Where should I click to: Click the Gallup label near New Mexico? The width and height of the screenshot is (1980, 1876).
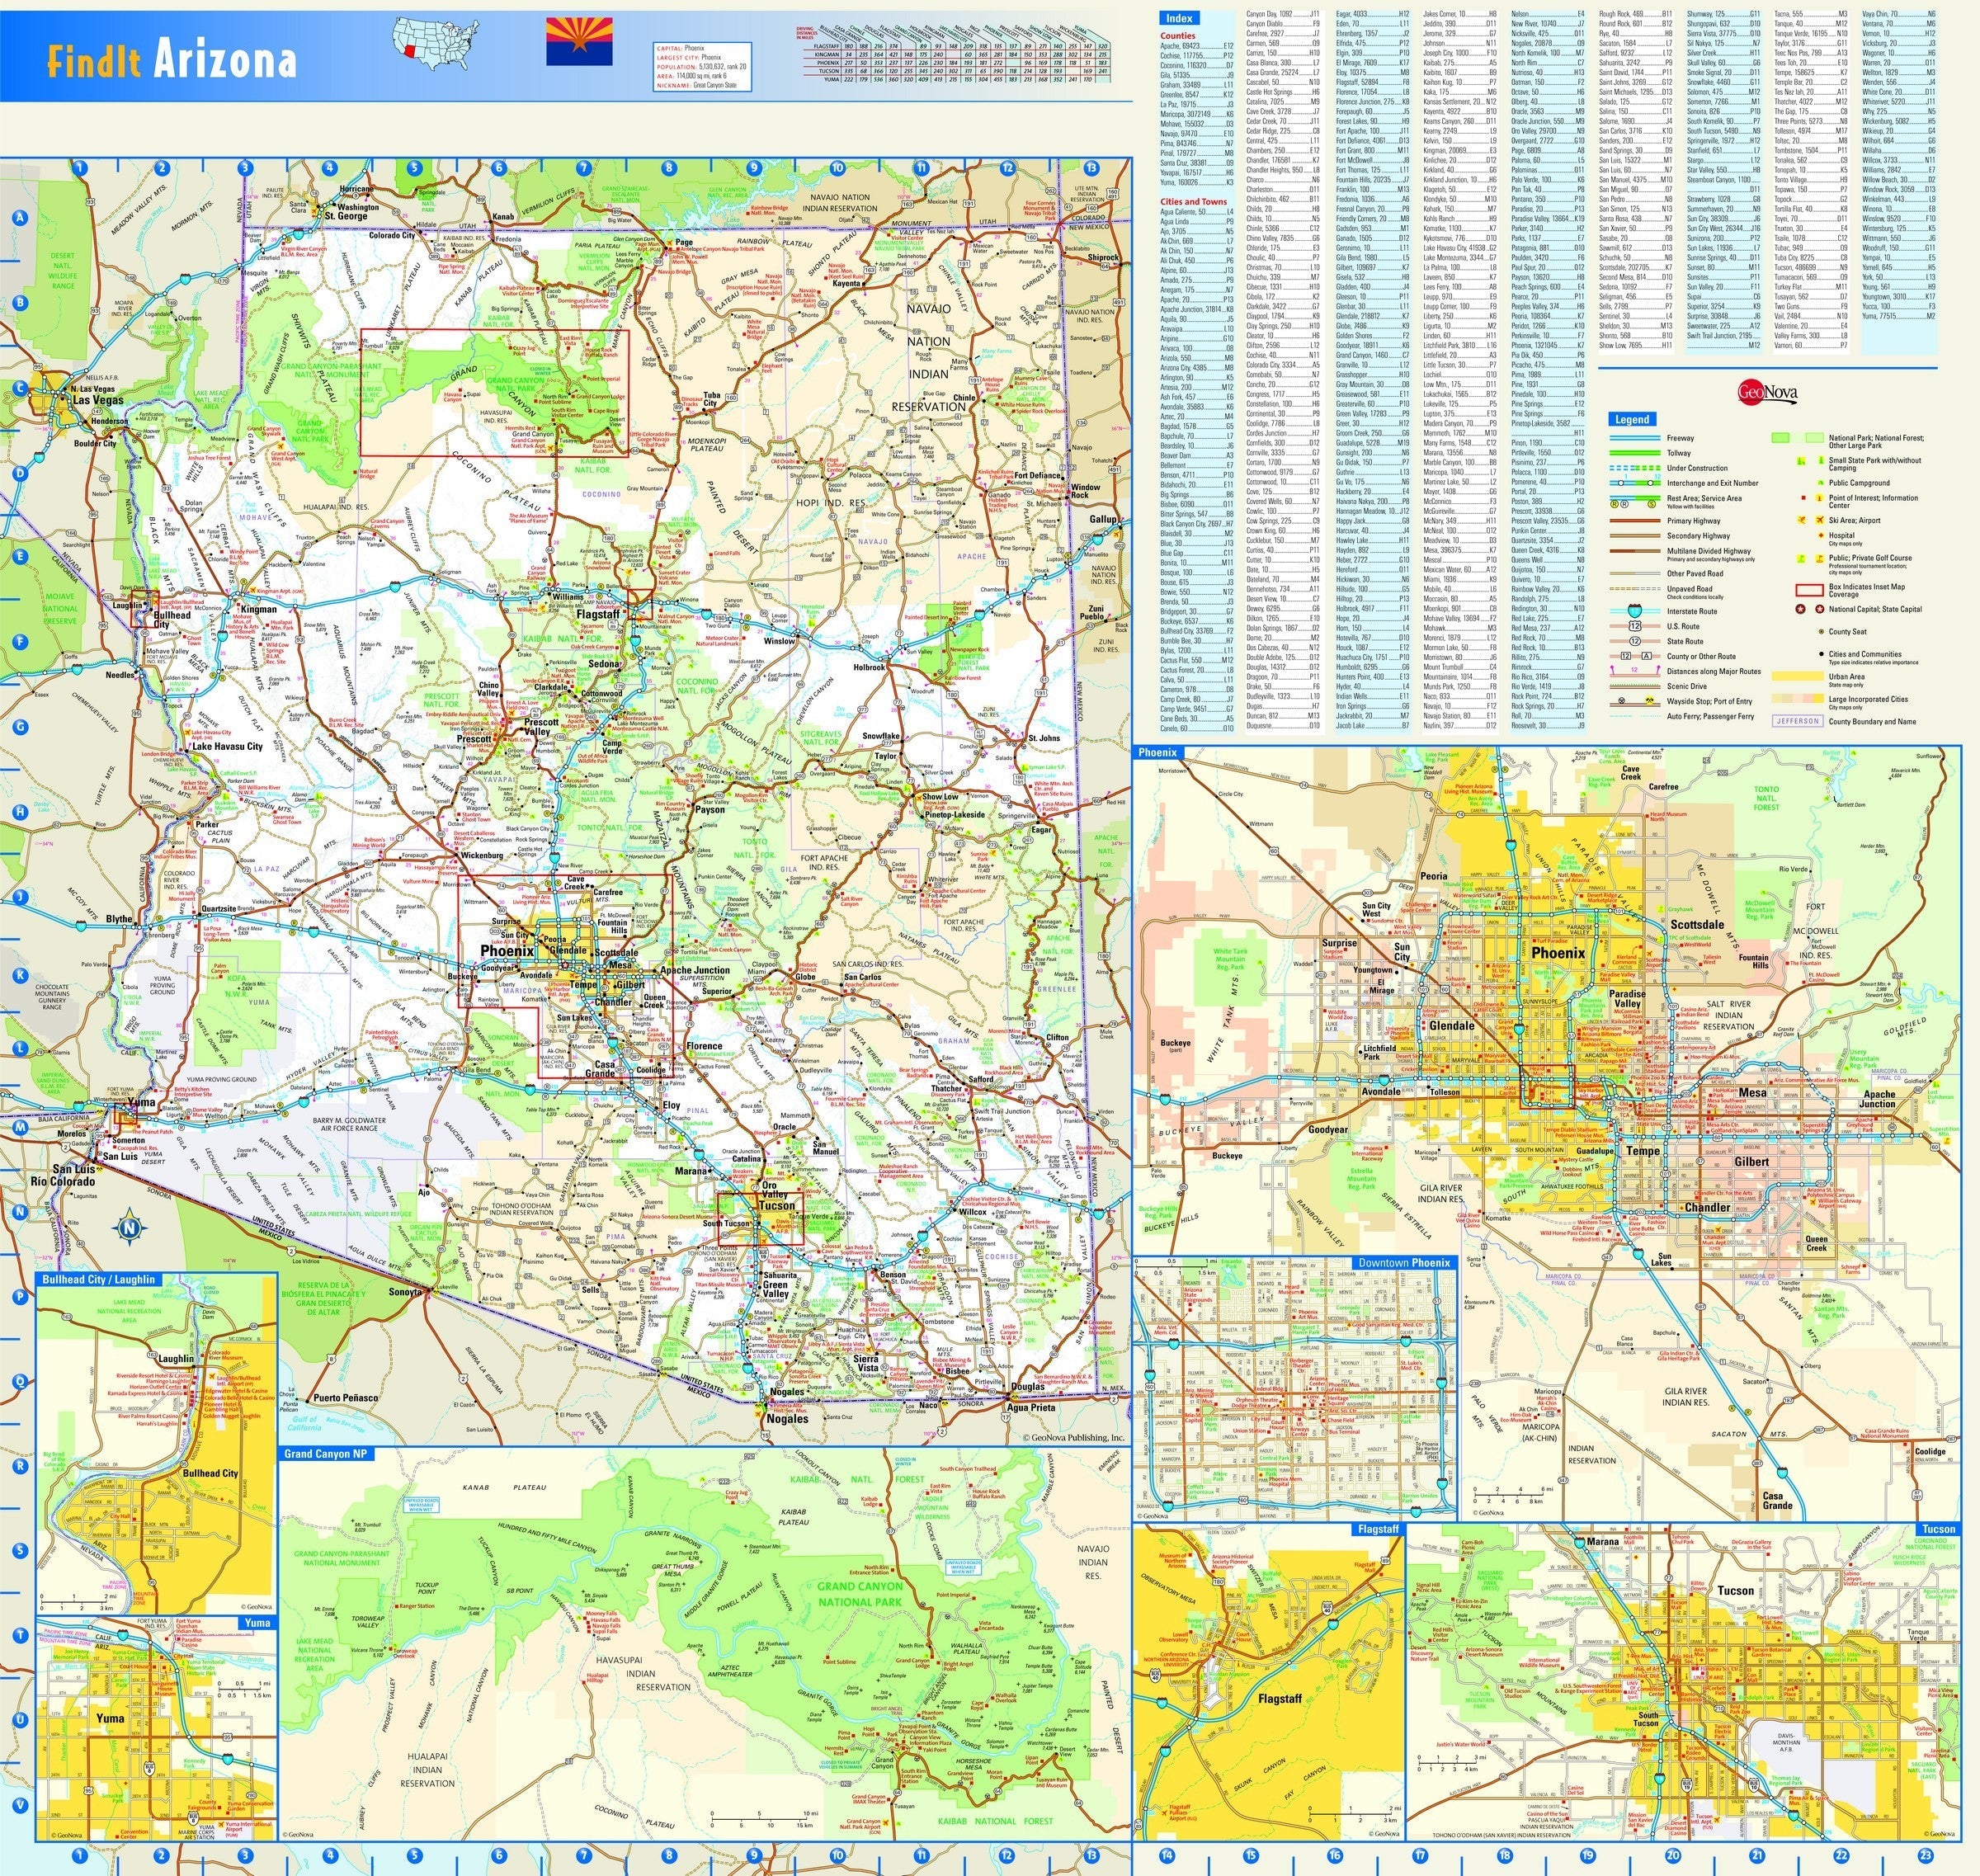(x=1103, y=519)
